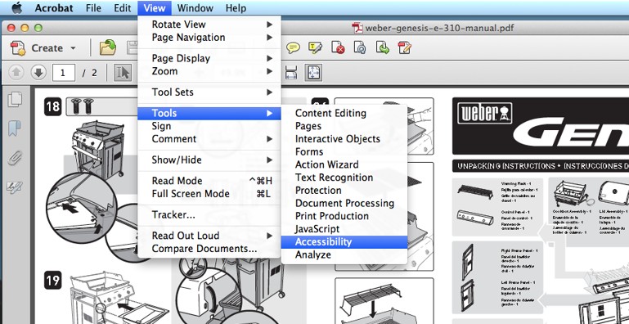The width and height of the screenshot is (629, 324).
Task: Click step 18 label in the document
Action: [52, 108]
